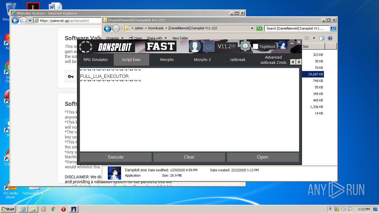
Task: Open Dansploit settings gear icon
Action: [245, 46]
